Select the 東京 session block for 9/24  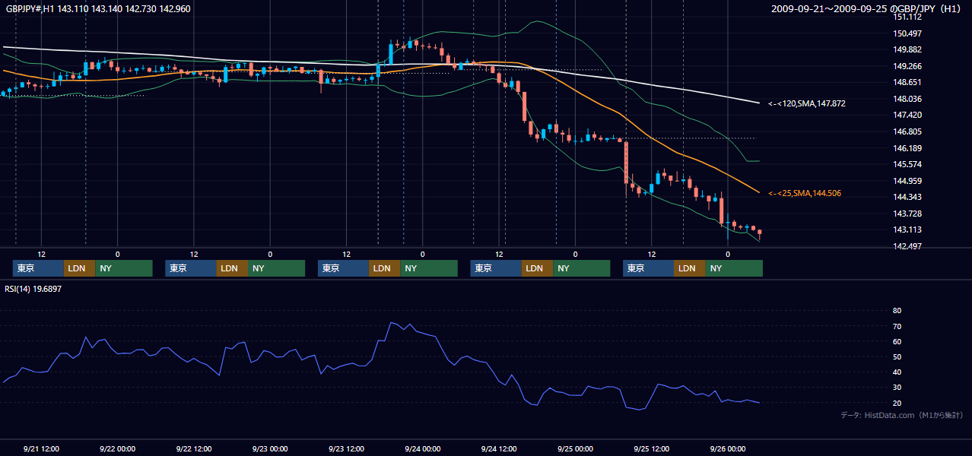[496, 268]
